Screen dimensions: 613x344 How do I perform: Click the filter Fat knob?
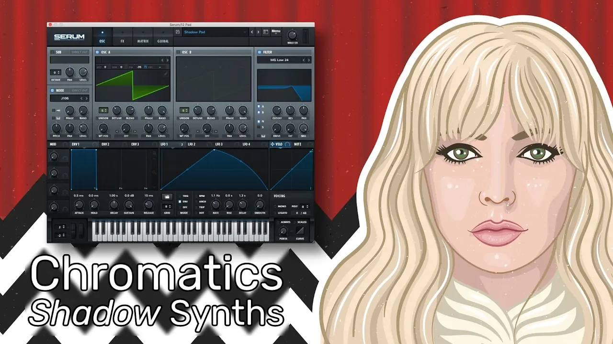click(x=290, y=128)
